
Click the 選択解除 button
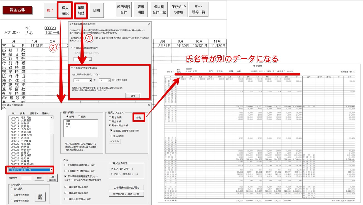point(40,197)
